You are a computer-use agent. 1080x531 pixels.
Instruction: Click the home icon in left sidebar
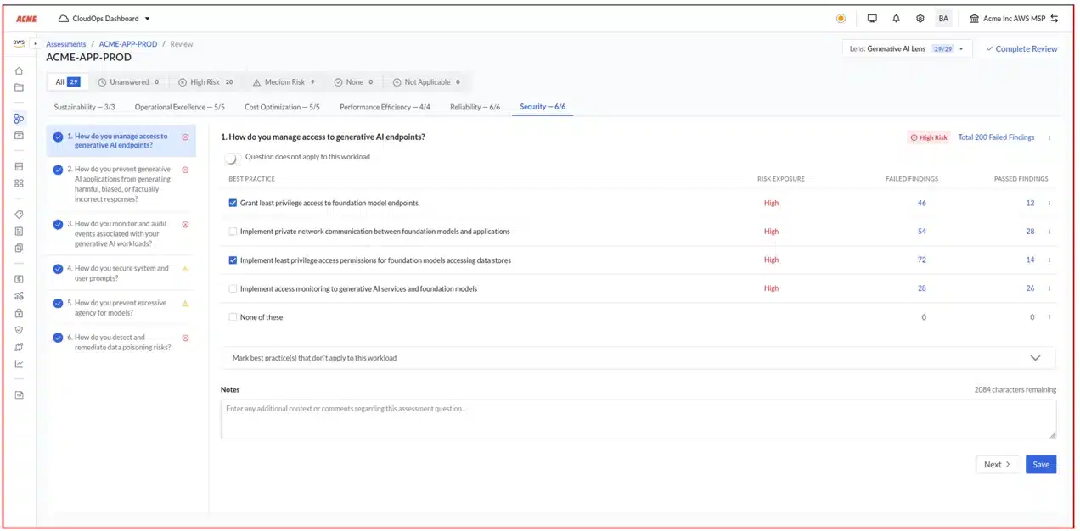click(x=19, y=71)
